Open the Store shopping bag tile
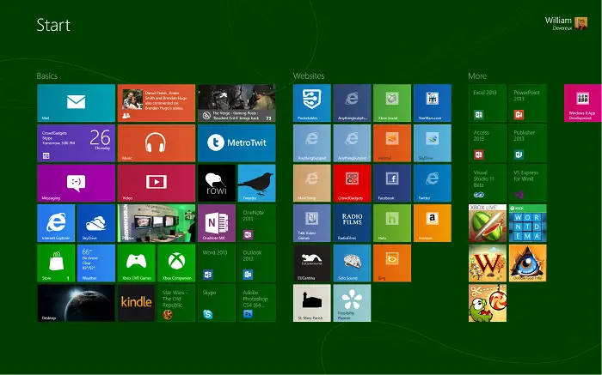The height and width of the screenshot is (375, 602). pyautogui.click(x=56, y=263)
